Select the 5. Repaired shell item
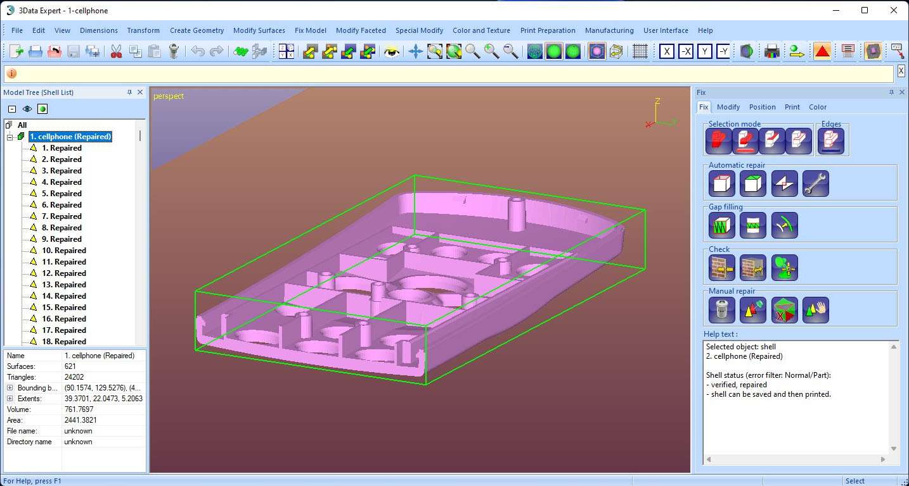909x486 pixels. pos(61,194)
